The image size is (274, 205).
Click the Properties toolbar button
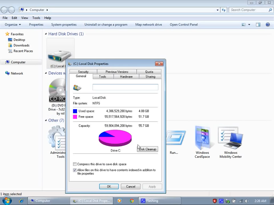tap(36, 25)
